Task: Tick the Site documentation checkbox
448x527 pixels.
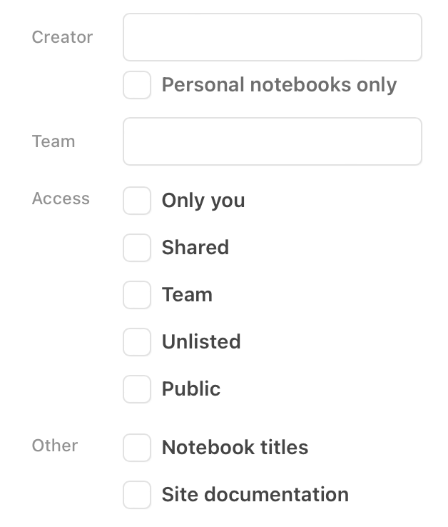Action: pos(137,495)
